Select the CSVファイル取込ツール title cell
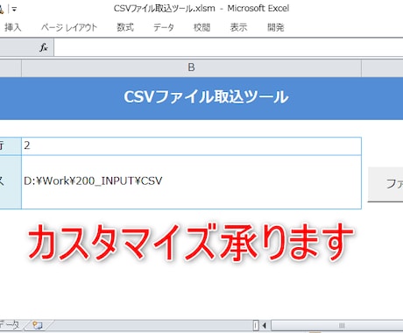Image resolution: width=403 pixels, height=333 pixels. (x=201, y=98)
